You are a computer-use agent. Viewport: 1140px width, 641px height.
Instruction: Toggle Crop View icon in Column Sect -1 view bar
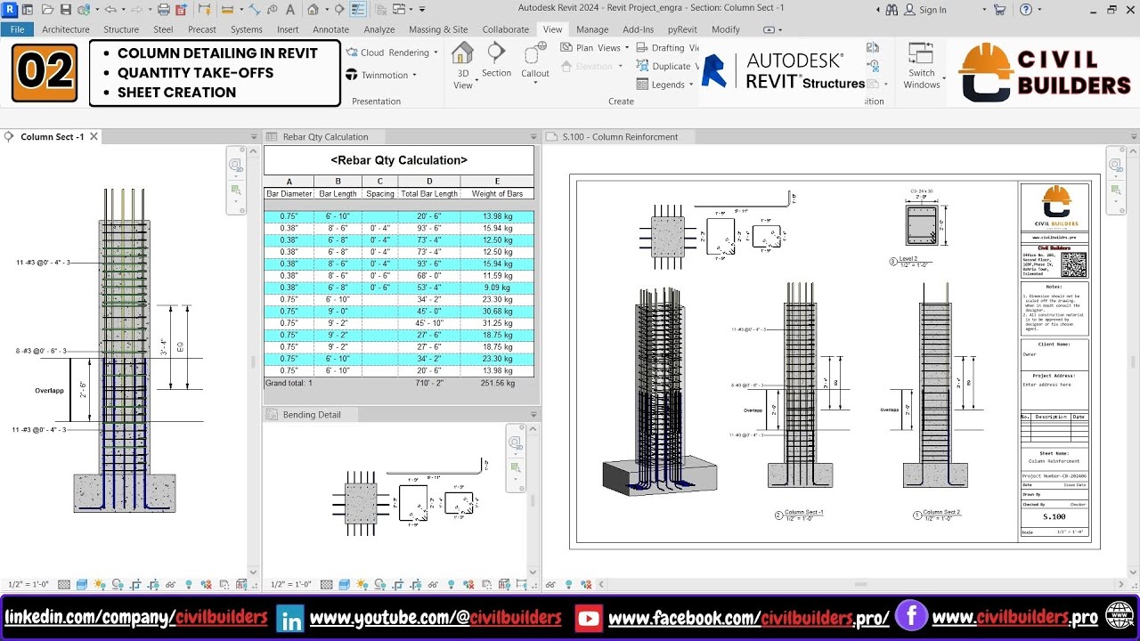click(134, 584)
